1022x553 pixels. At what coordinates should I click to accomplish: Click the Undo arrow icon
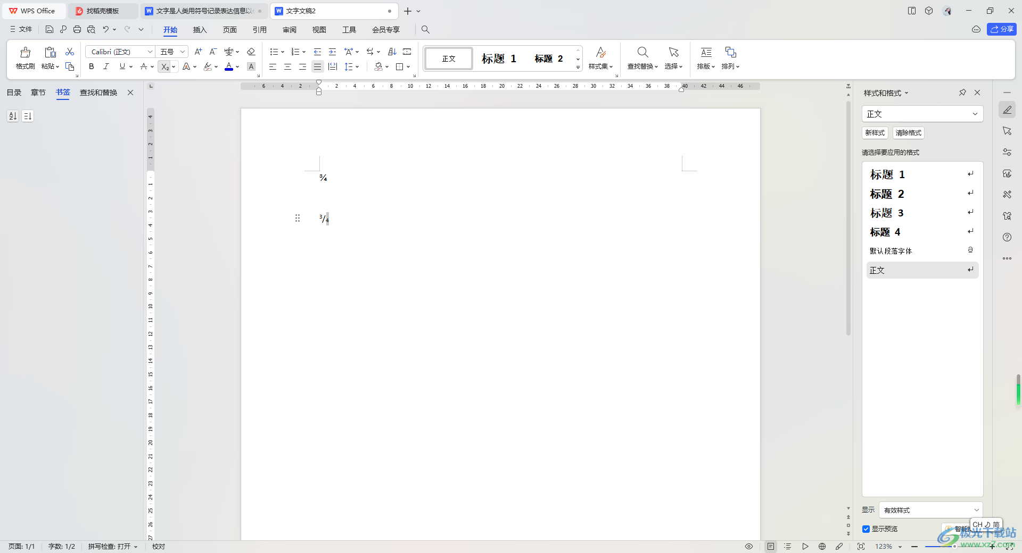(x=106, y=29)
